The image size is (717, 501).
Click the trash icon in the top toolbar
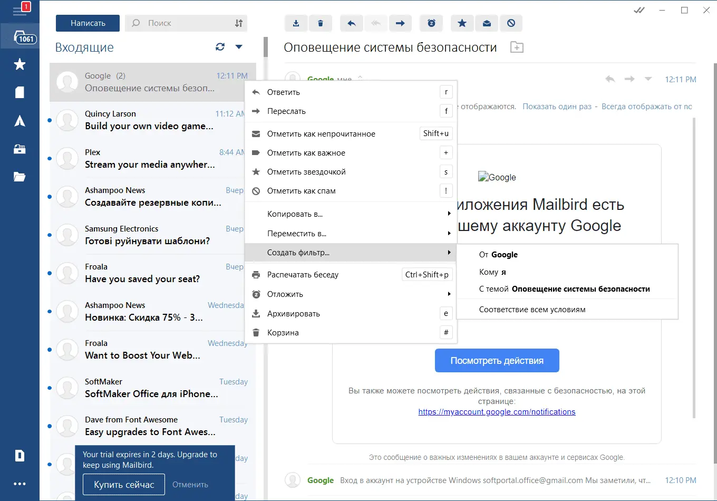coord(321,23)
